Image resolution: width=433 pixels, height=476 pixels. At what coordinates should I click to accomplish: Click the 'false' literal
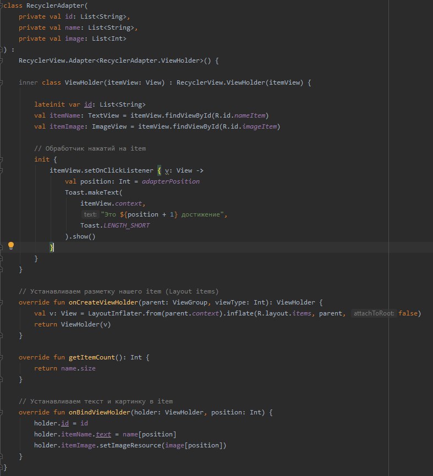[x=408, y=313]
